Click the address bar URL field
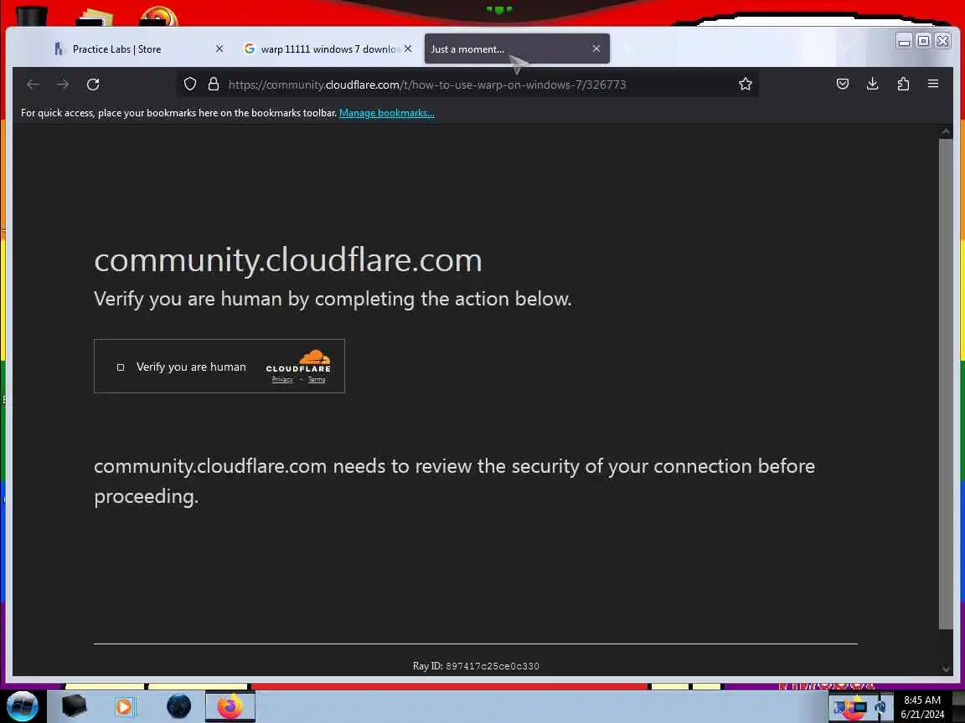Viewport: 965px width, 723px height. tap(467, 85)
